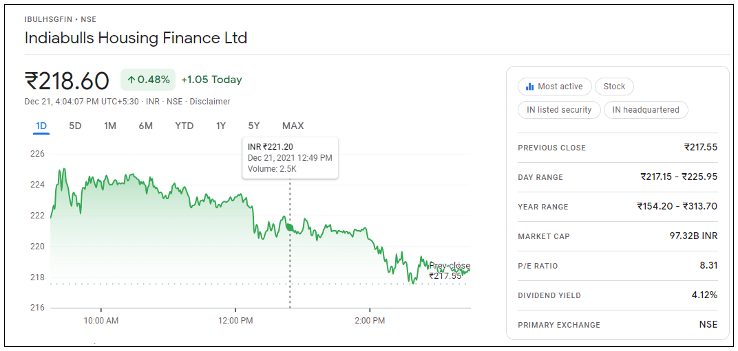Image resolution: width=738 pixels, height=351 pixels.
Task: Click the YEAR RANGE label
Action: coord(543,207)
